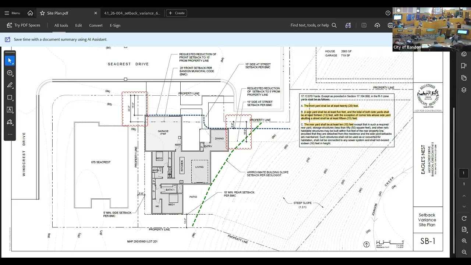Select the Add text box tool

click(x=10, y=110)
